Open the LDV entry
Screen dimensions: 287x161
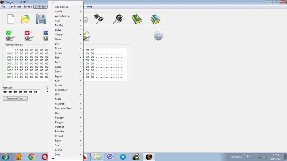pyautogui.click(x=65, y=95)
